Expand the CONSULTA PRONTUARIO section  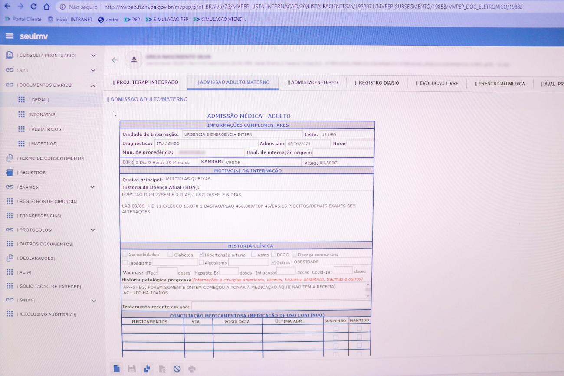[x=93, y=56]
